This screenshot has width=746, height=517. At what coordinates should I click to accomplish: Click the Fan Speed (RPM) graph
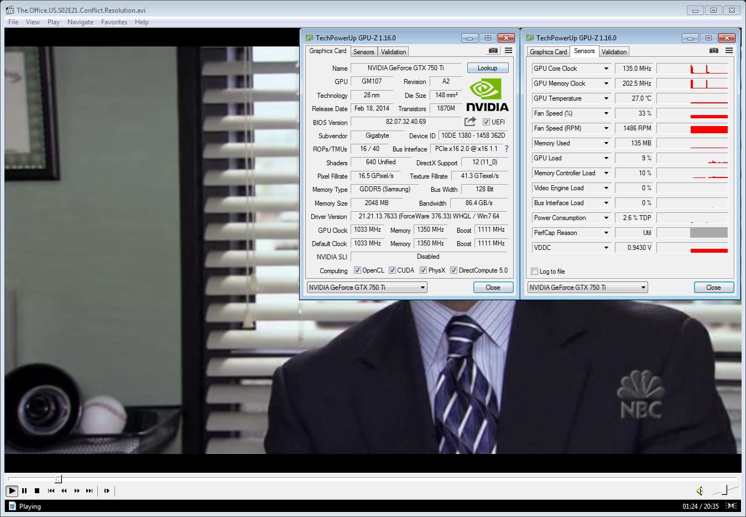pyautogui.click(x=692, y=128)
